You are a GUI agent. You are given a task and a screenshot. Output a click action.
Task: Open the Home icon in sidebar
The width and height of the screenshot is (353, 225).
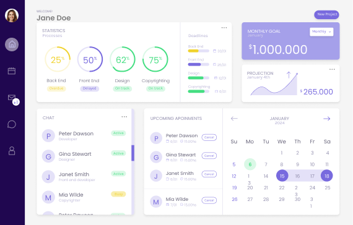(12, 45)
